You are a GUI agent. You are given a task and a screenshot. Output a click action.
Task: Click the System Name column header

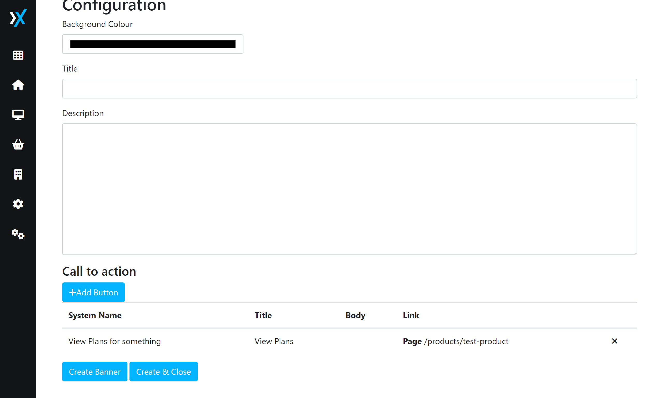95,315
